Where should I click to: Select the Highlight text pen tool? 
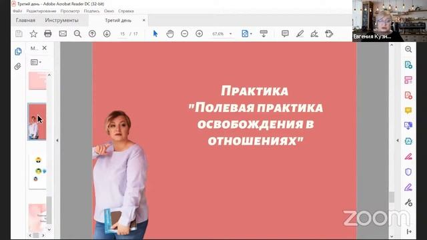[300, 34]
